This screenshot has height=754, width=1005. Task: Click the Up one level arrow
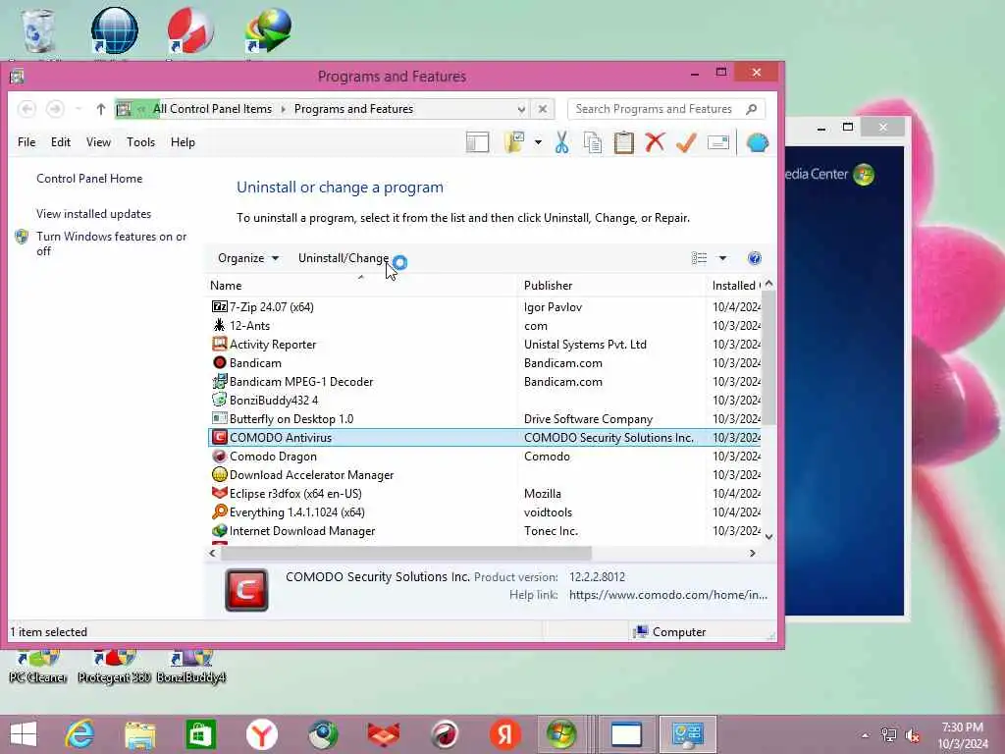pyautogui.click(x=101, y=109)
